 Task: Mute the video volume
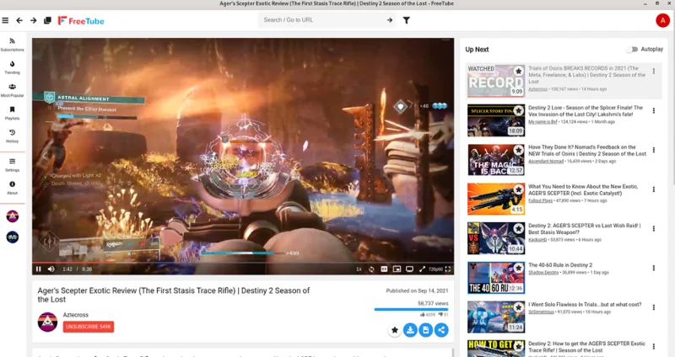click(x=51, y=269)
